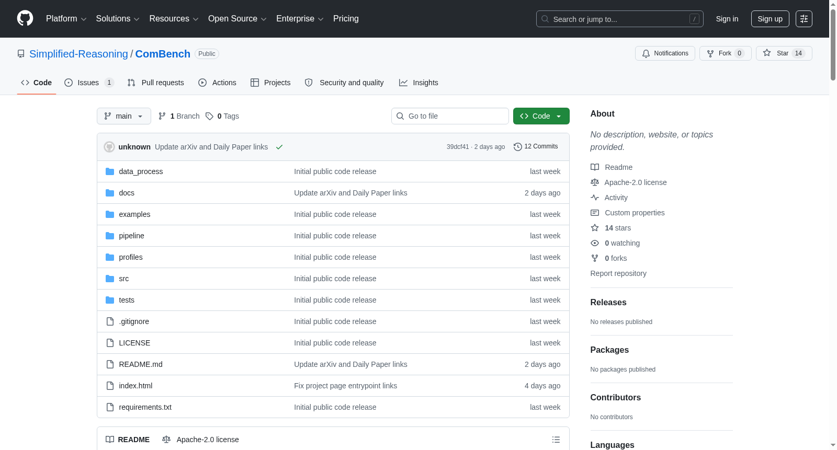Expand the Solutions menu
This screenshot has width=837, height=450.
pos(118,19)
